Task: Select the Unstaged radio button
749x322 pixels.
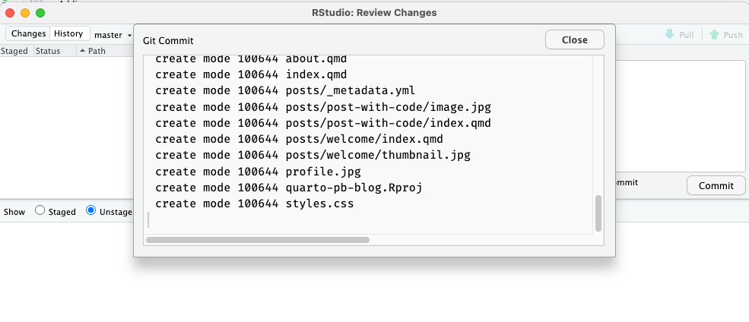Action: [90, 210]
